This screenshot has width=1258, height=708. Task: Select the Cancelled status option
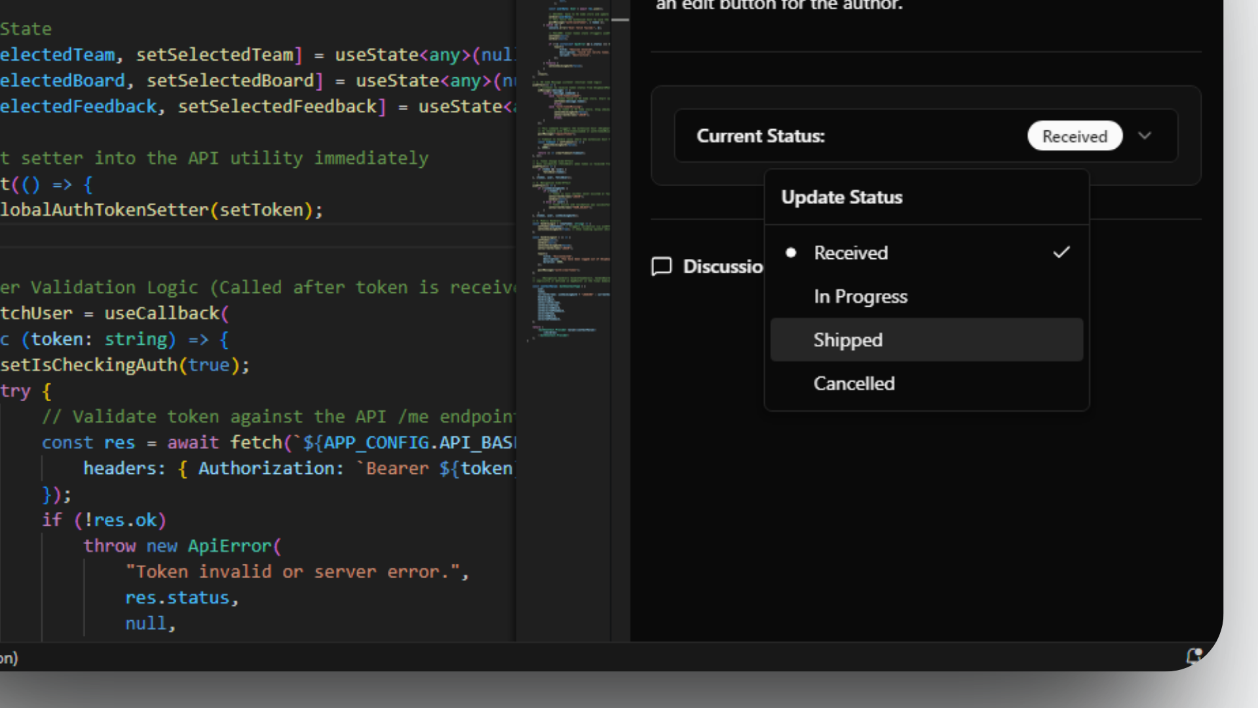pos(854,383)
